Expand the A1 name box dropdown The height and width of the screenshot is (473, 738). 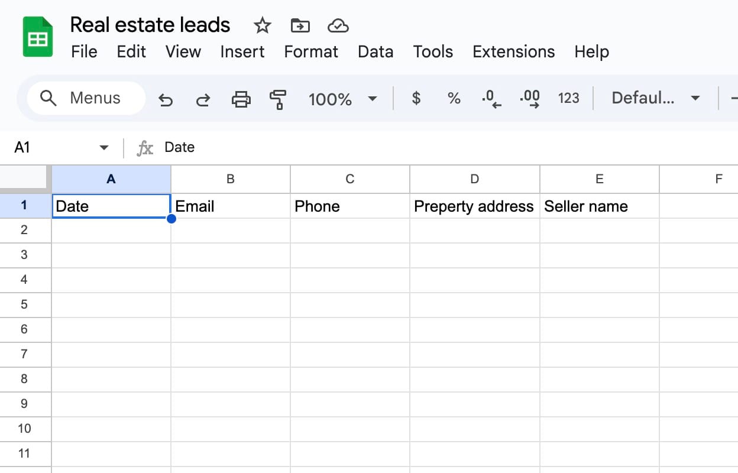point(104,147)
